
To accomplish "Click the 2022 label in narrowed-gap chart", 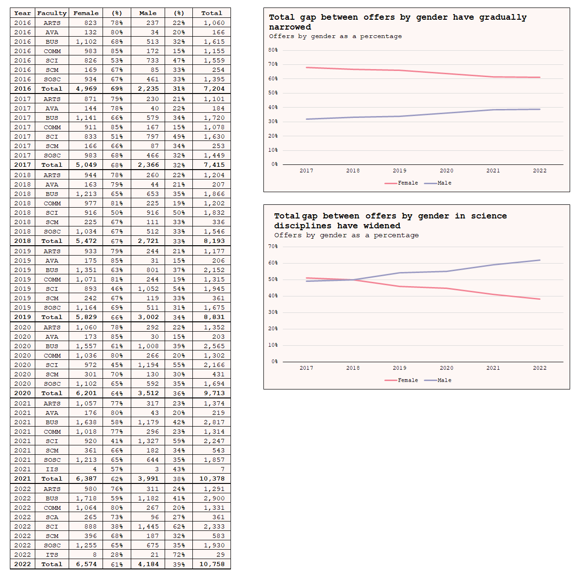I will tap(540, 171).
